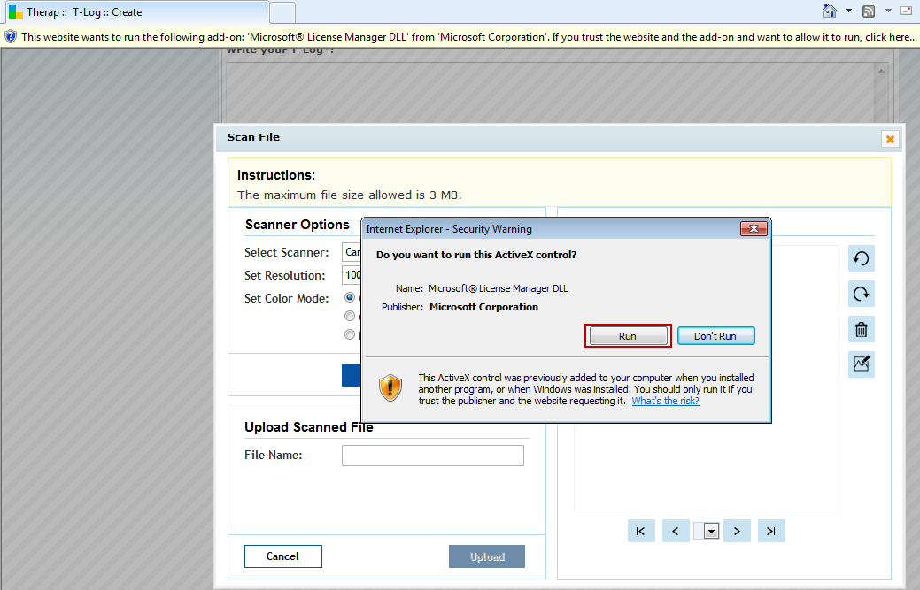Viewport: 920px width, 590px height.
Task: Select the first color mode radio button
Action: [351, 298]
